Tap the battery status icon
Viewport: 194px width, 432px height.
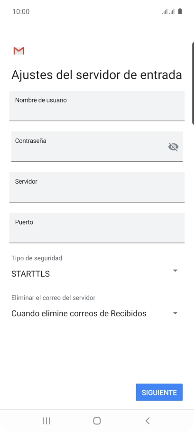[x=180, y=11]
